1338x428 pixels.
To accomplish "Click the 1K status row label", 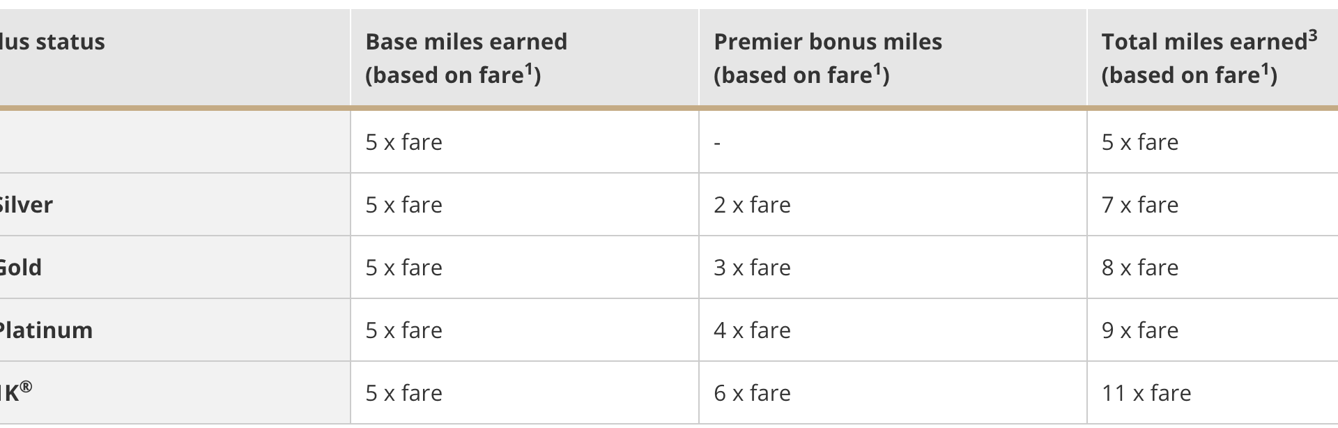I will point(15,392).
